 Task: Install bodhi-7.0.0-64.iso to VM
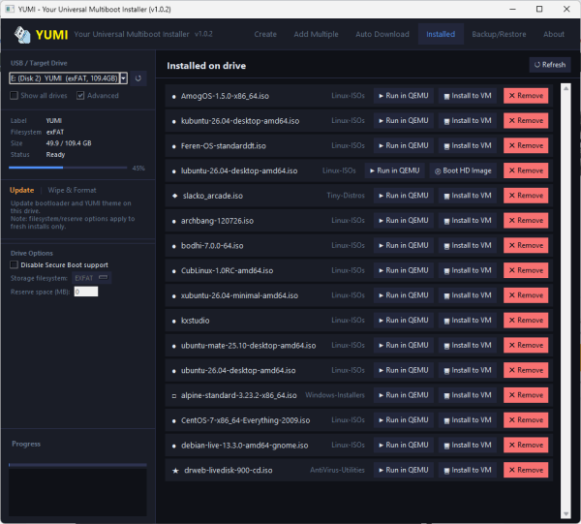point(468,246)
